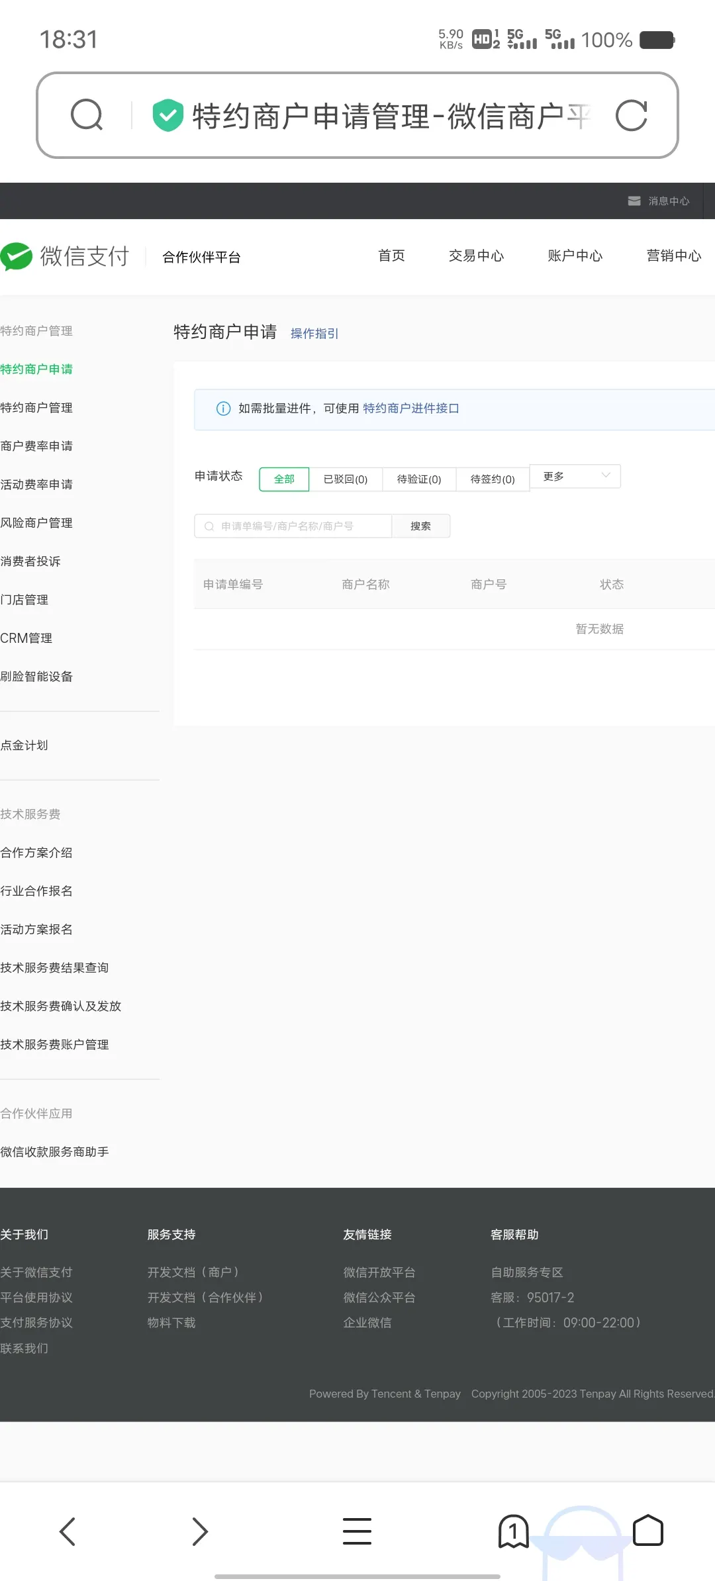This screenshot has height=1581, width=715.
Task: Click the 商户号 column header
Action: 489,585
